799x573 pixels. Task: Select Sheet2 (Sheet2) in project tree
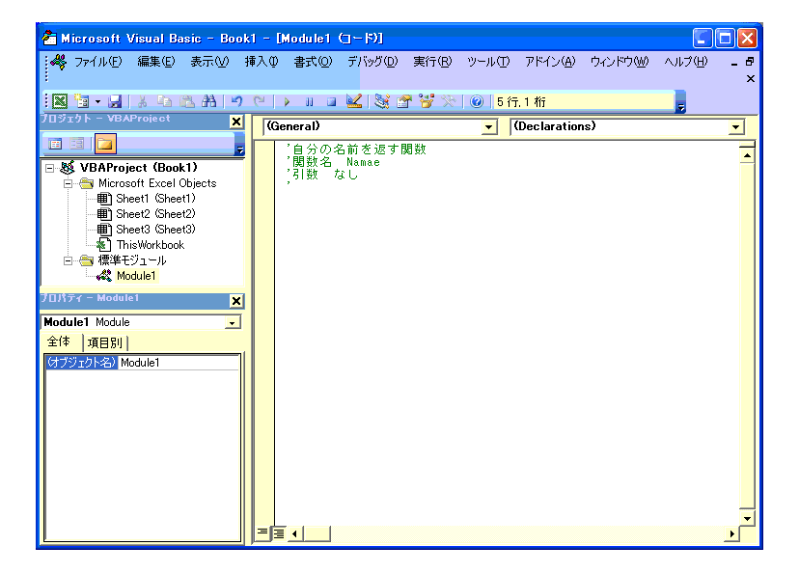(x=155, y=214)
